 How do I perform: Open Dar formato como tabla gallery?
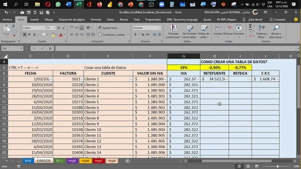190,31
